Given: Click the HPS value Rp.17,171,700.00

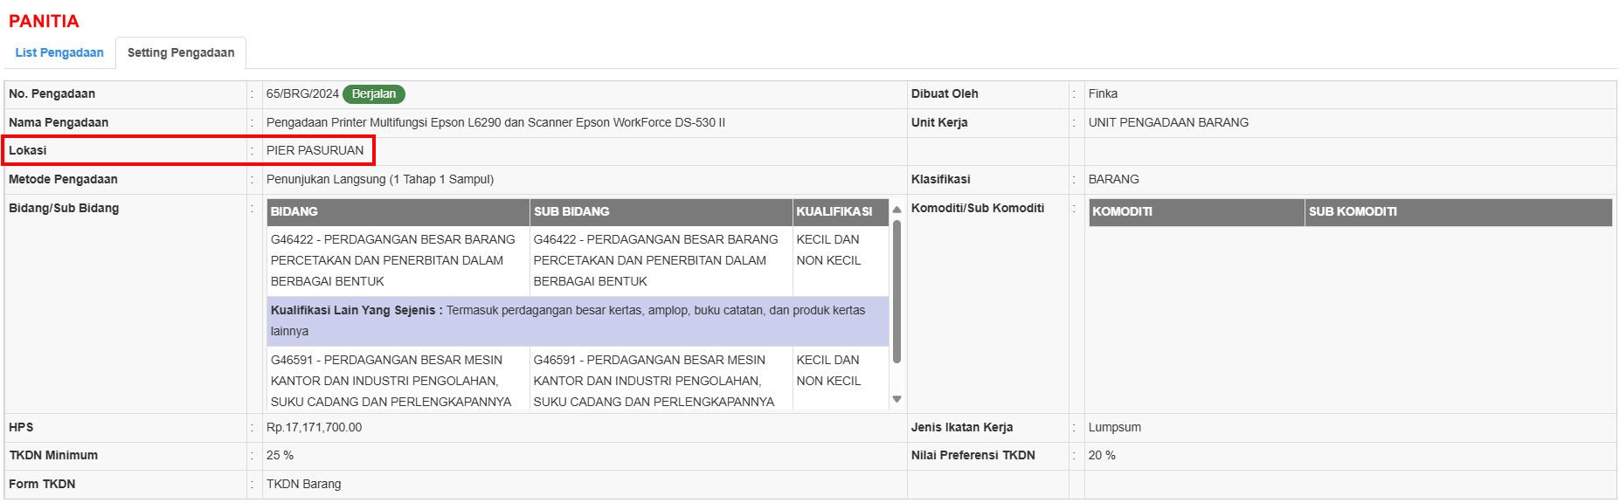Looking at the screenshot, I should (314, 427).
